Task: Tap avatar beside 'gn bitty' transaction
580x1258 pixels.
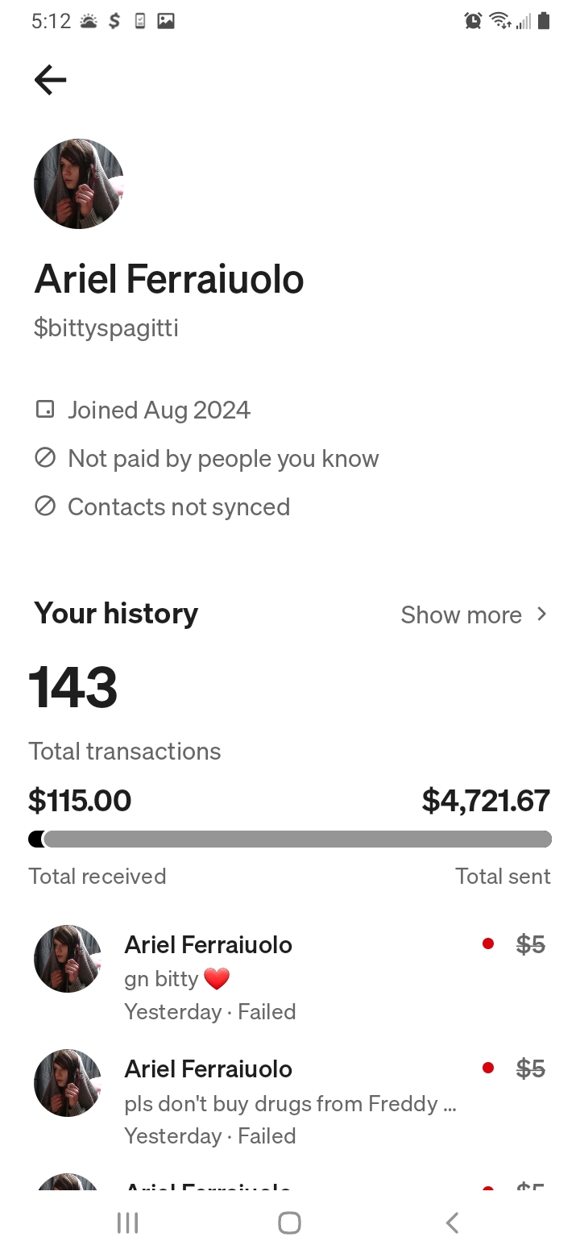Action: point(68,959)
